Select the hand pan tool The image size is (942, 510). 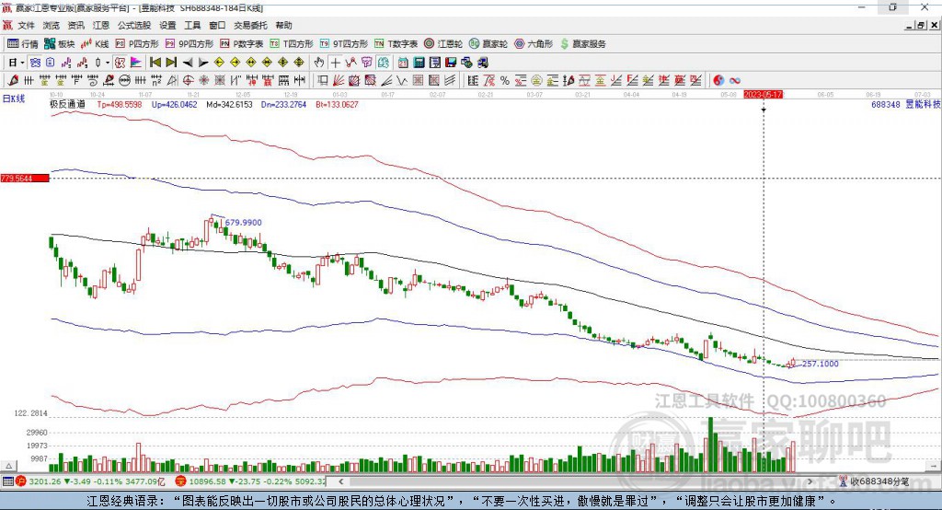coord(319,63)
